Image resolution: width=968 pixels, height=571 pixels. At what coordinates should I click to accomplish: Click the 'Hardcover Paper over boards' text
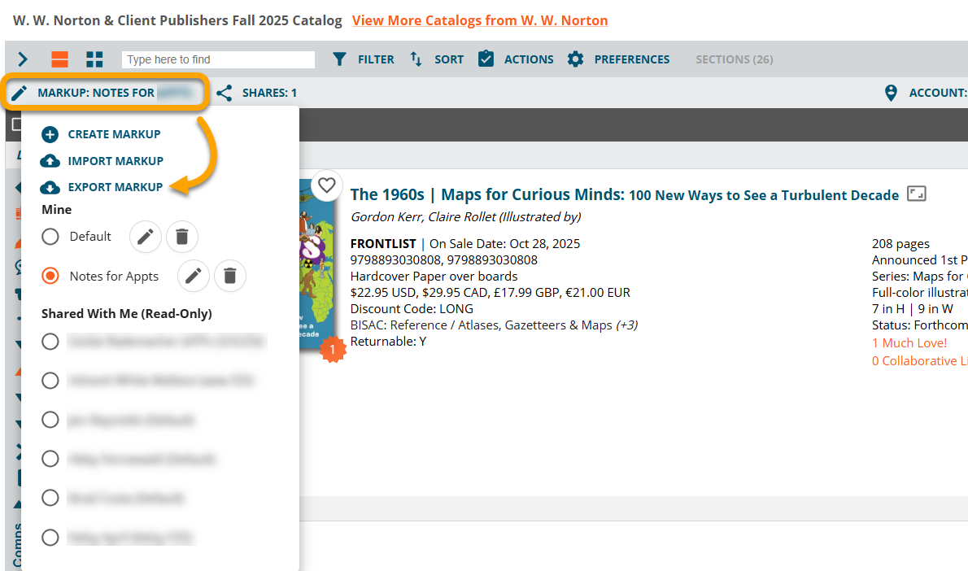click(x=434, y=277)
